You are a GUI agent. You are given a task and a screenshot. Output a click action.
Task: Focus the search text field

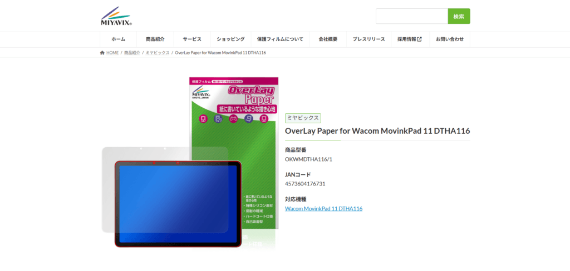[x=411, y=16]
